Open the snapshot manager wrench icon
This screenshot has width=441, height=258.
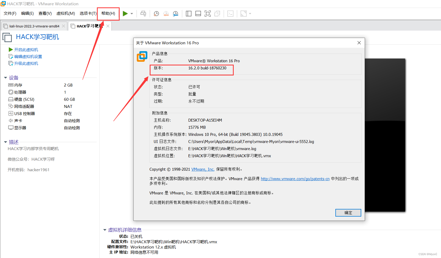(175, 13)
